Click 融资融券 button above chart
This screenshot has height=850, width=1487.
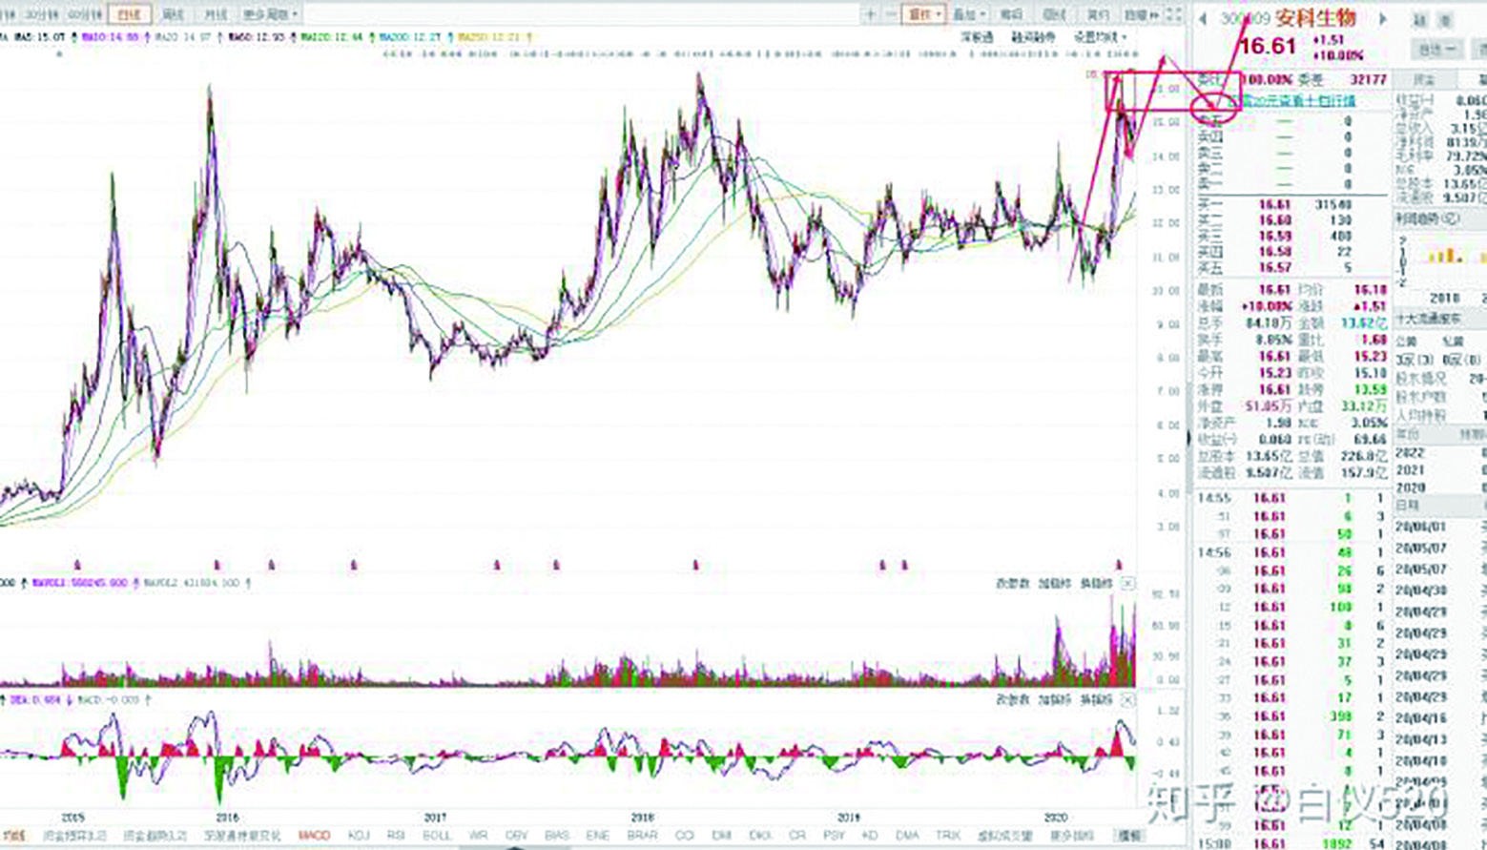coord(1033,37)
